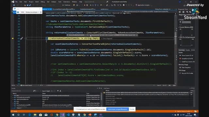Viewport: 209px width, 117px height.
Task: Select the first Call Stack frame
Action: coord(148,93)
